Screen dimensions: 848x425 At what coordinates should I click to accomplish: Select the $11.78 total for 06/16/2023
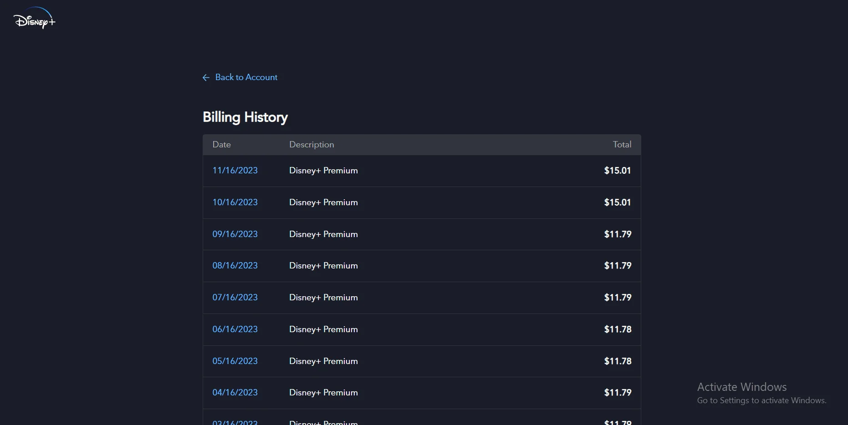pyautogui.click(x=618, y=329)
